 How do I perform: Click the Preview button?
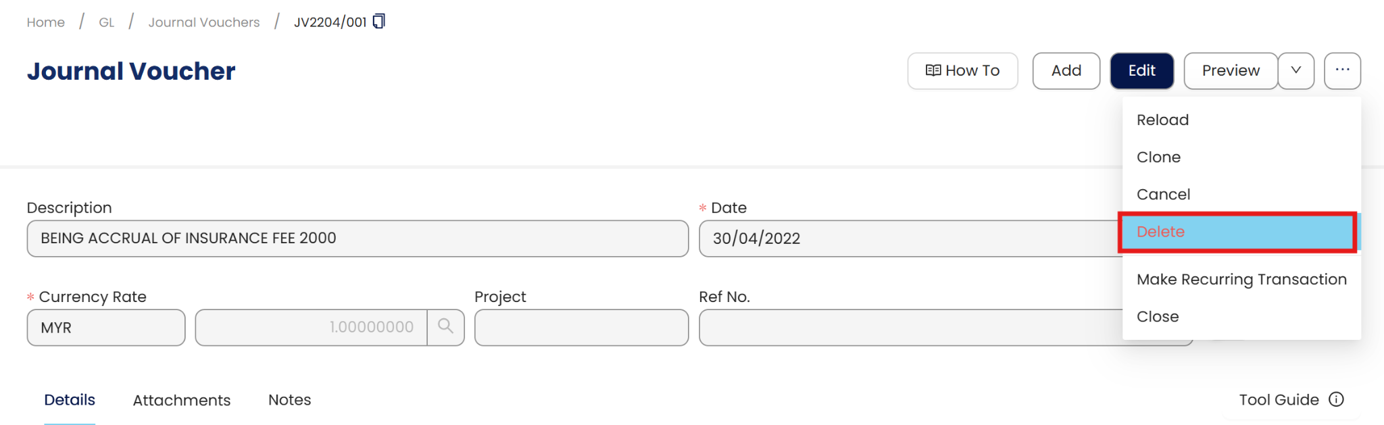point(1230,70)
